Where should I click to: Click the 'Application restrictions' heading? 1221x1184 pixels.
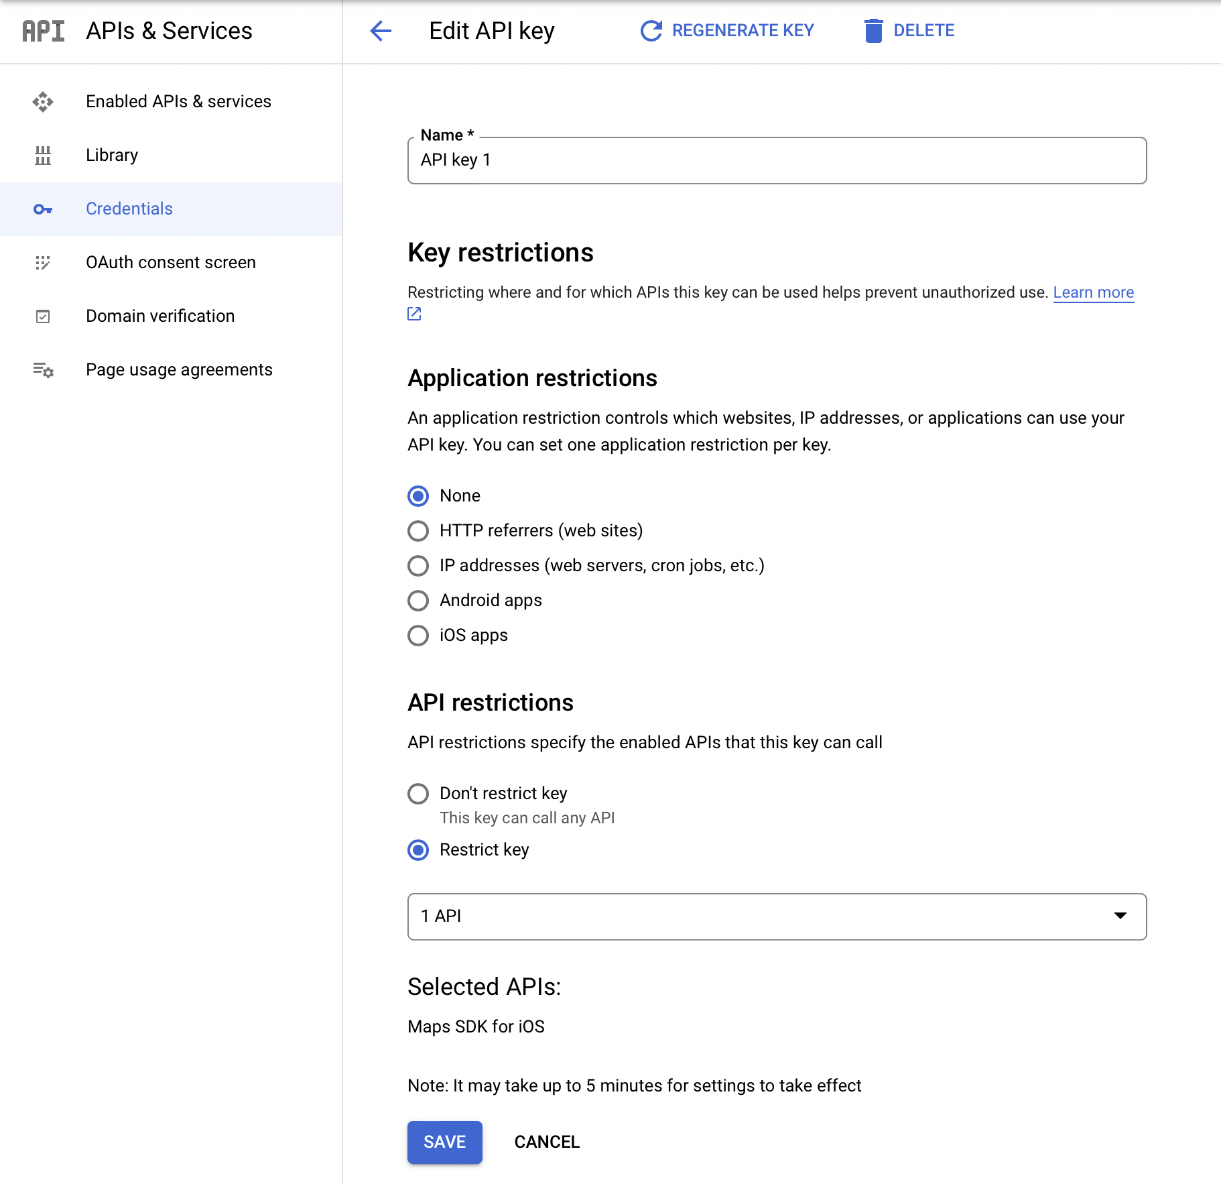[x=532, y=378]
